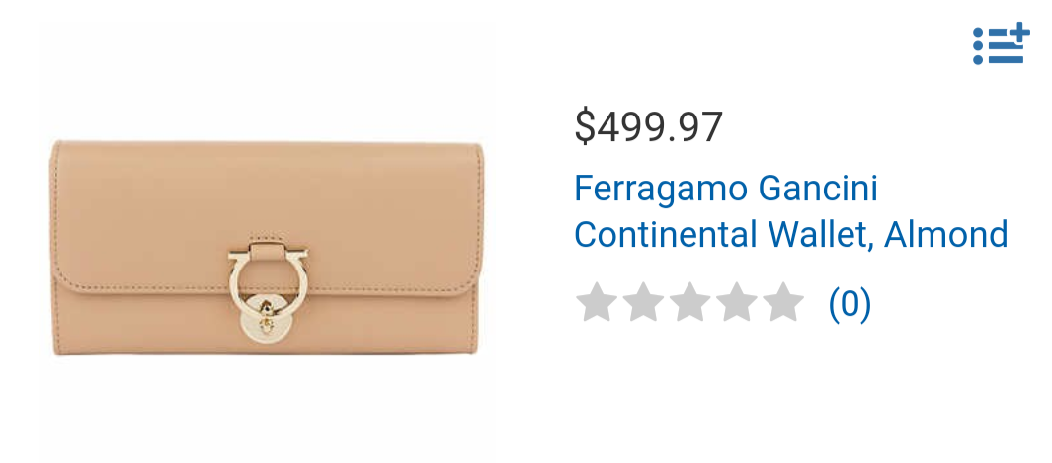Open the almond wallet product image
This screenshot has height=463, width=1052.
pos(267,248)
